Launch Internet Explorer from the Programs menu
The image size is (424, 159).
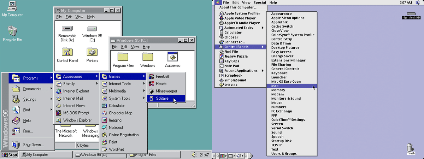point(77,91)
